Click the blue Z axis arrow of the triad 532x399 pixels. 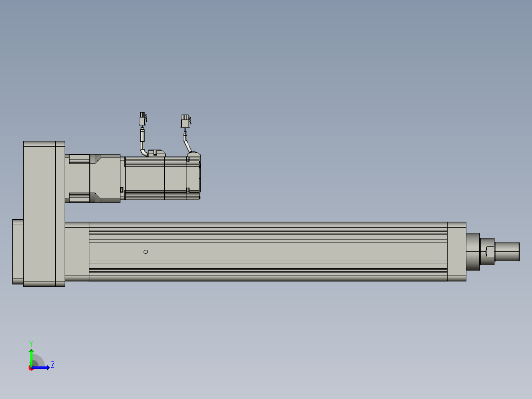tap(41, 367)
